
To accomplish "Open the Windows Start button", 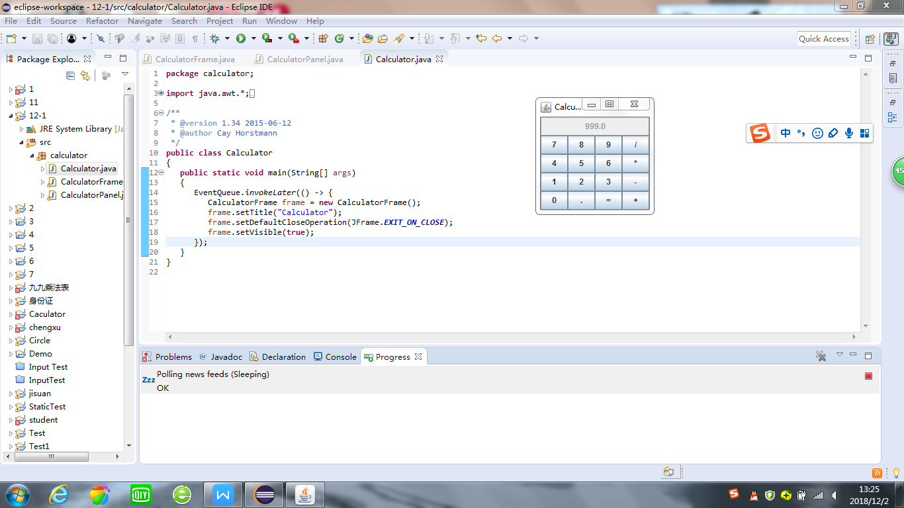I will tap(17, 494).
